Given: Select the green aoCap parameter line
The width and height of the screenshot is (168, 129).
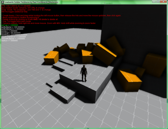Looking at the screenshot, I should 9,25.
